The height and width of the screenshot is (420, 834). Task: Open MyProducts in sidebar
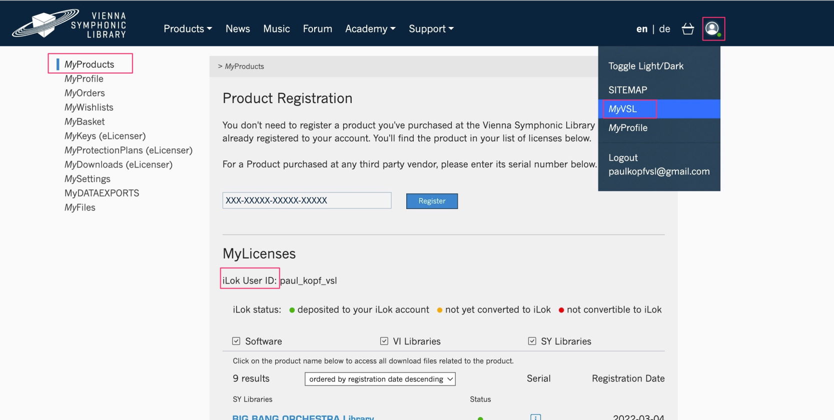pos(89,64)
